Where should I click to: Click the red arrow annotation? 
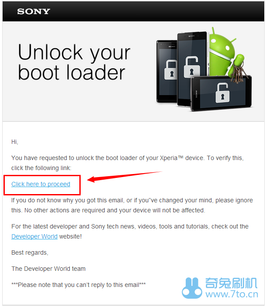coord(124,177)
